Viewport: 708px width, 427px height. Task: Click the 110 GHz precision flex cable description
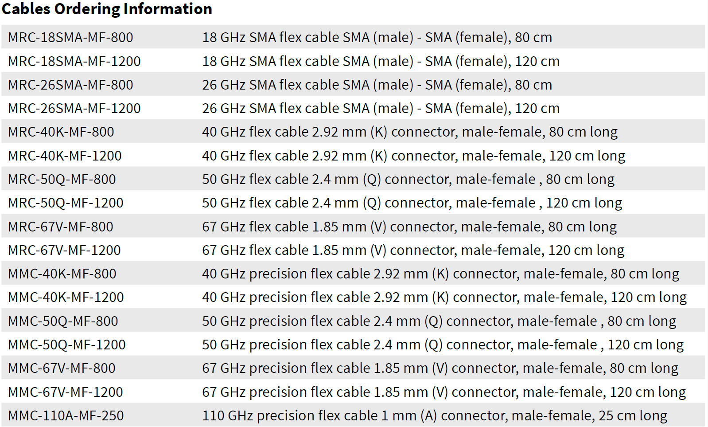click(435, 415)
